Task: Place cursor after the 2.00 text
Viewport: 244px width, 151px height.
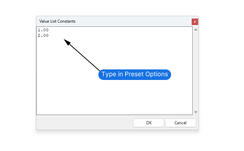Action: click(x=49, y=35)
